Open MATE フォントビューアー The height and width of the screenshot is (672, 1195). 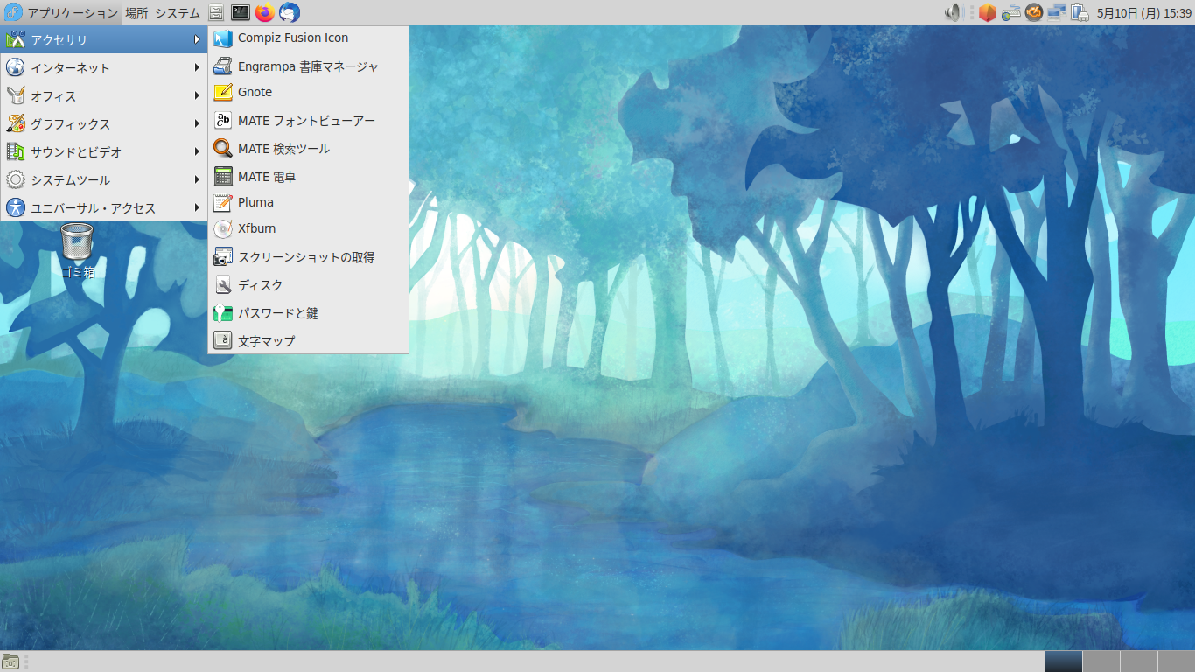pos(308,121)
